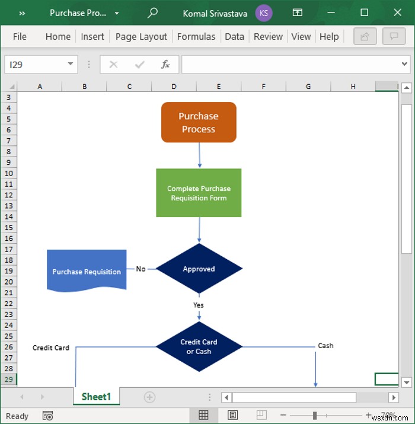Select the Sheet1 tab

tap(96, 397)
